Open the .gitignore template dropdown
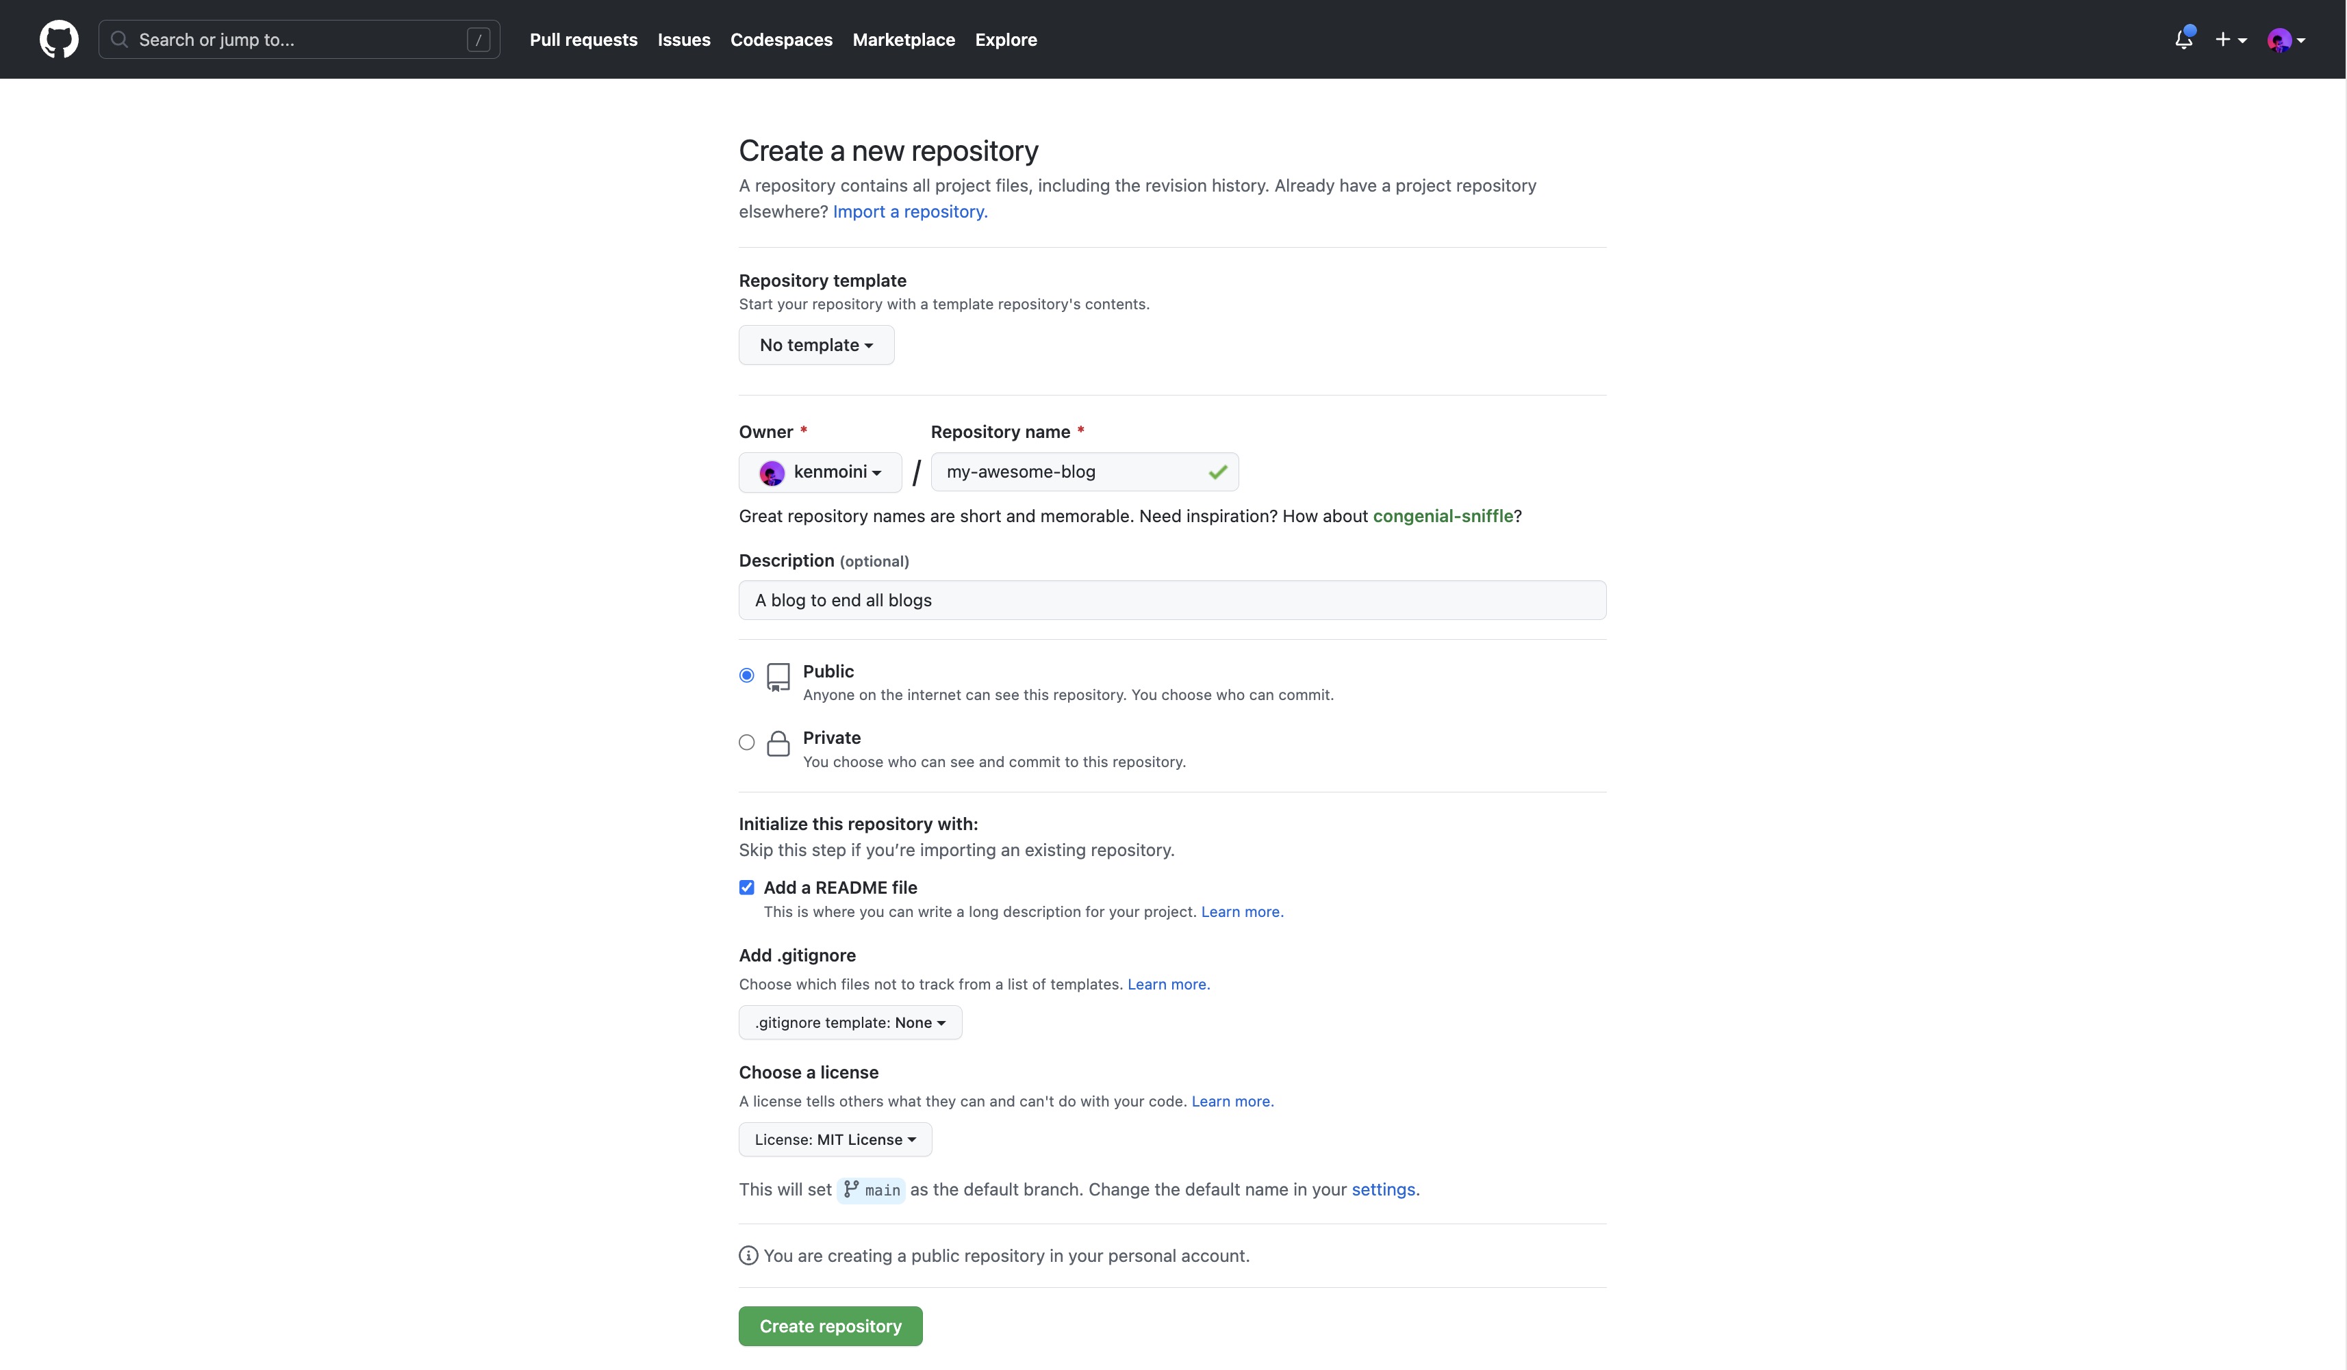2347x1370 pixels. pyautogui.click(x=850, y=1023)
